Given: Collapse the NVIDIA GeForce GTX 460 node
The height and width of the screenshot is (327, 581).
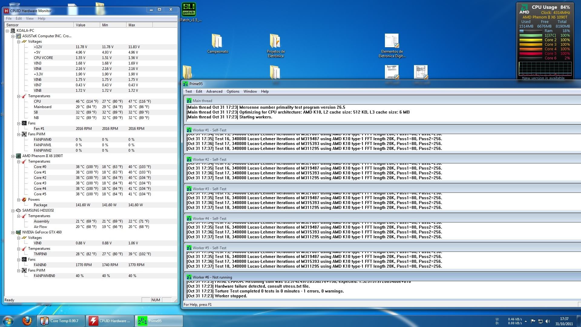Looking at the screenshot, I should tap(12, 232).
